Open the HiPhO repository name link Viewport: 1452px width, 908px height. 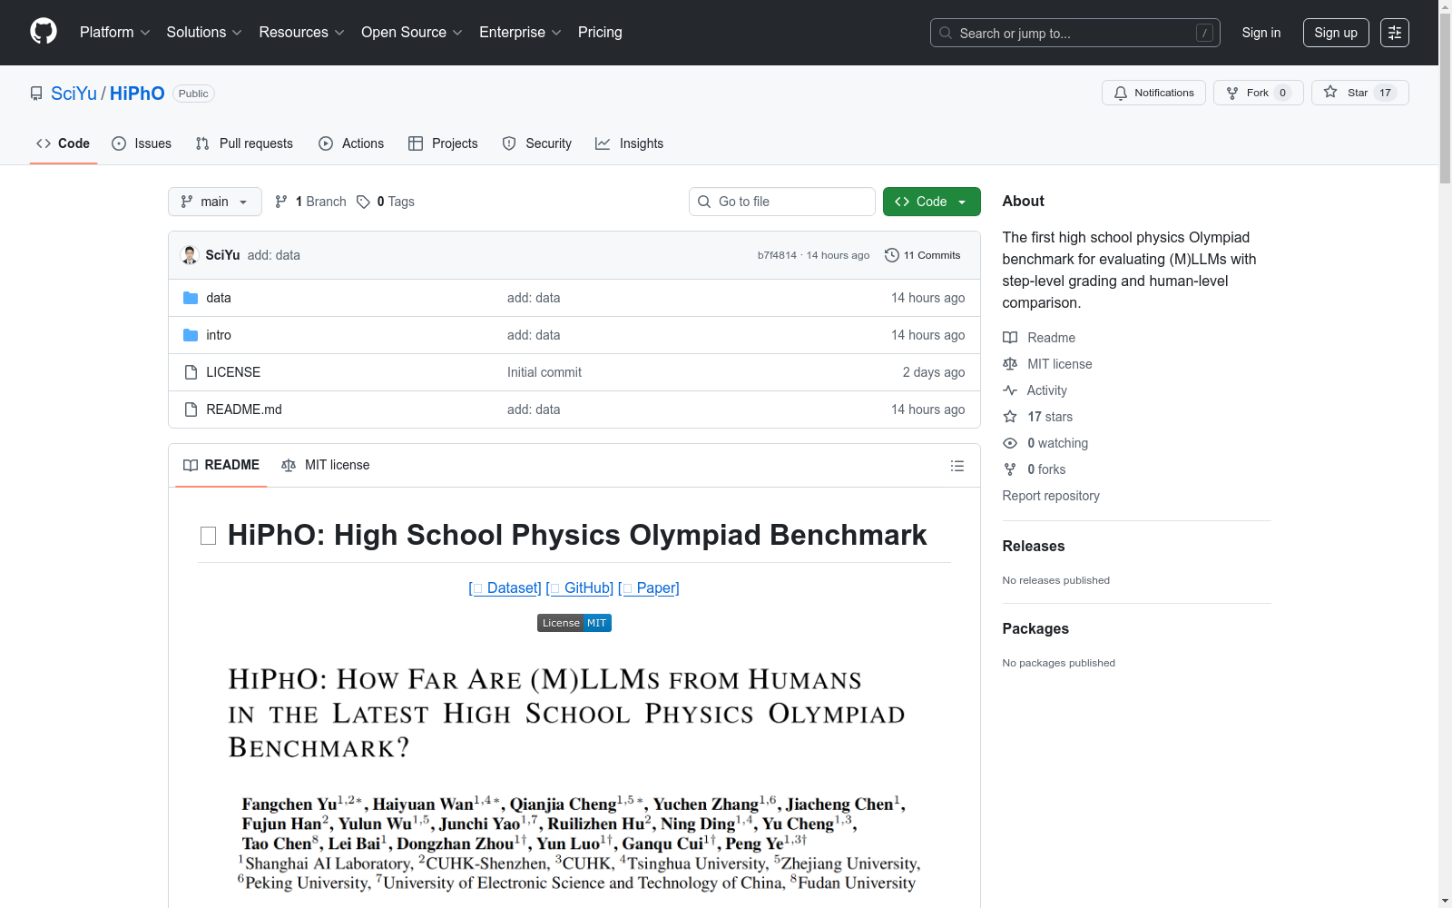click(137, 94)
